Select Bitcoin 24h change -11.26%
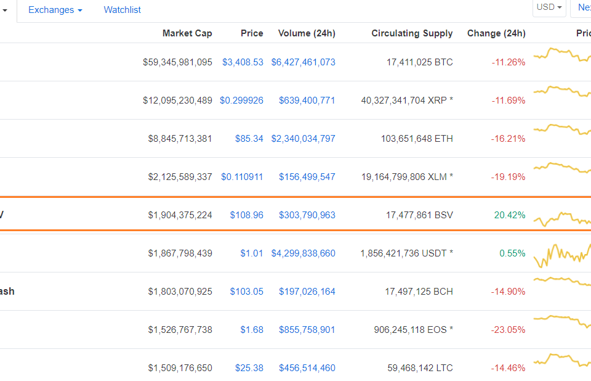 509,62
